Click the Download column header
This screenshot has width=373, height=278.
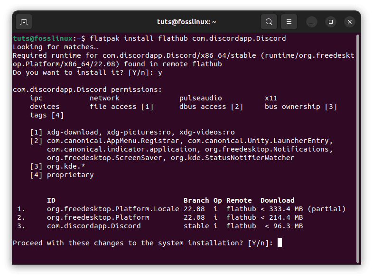[277, 200]
